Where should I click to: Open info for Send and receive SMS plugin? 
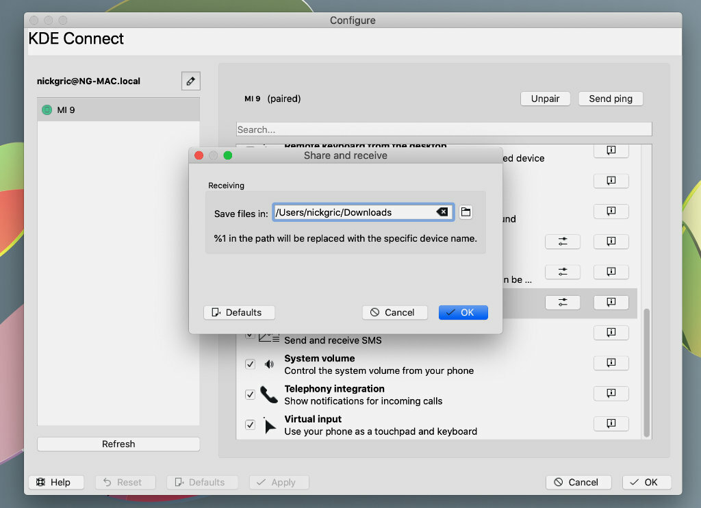tap(611, 332)
